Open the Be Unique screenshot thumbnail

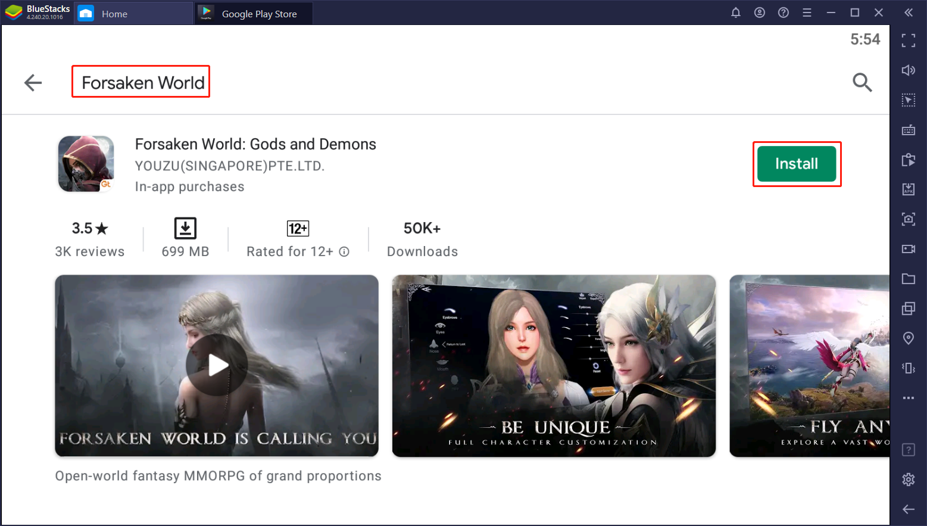554,366
